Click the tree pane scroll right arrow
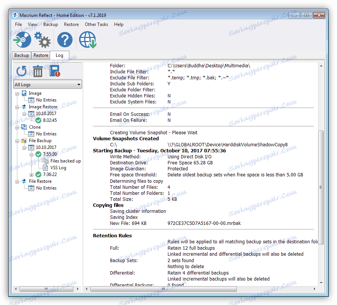337x305 pixels. point(78,289)
